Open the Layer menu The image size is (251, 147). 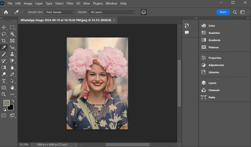[39, 3]
